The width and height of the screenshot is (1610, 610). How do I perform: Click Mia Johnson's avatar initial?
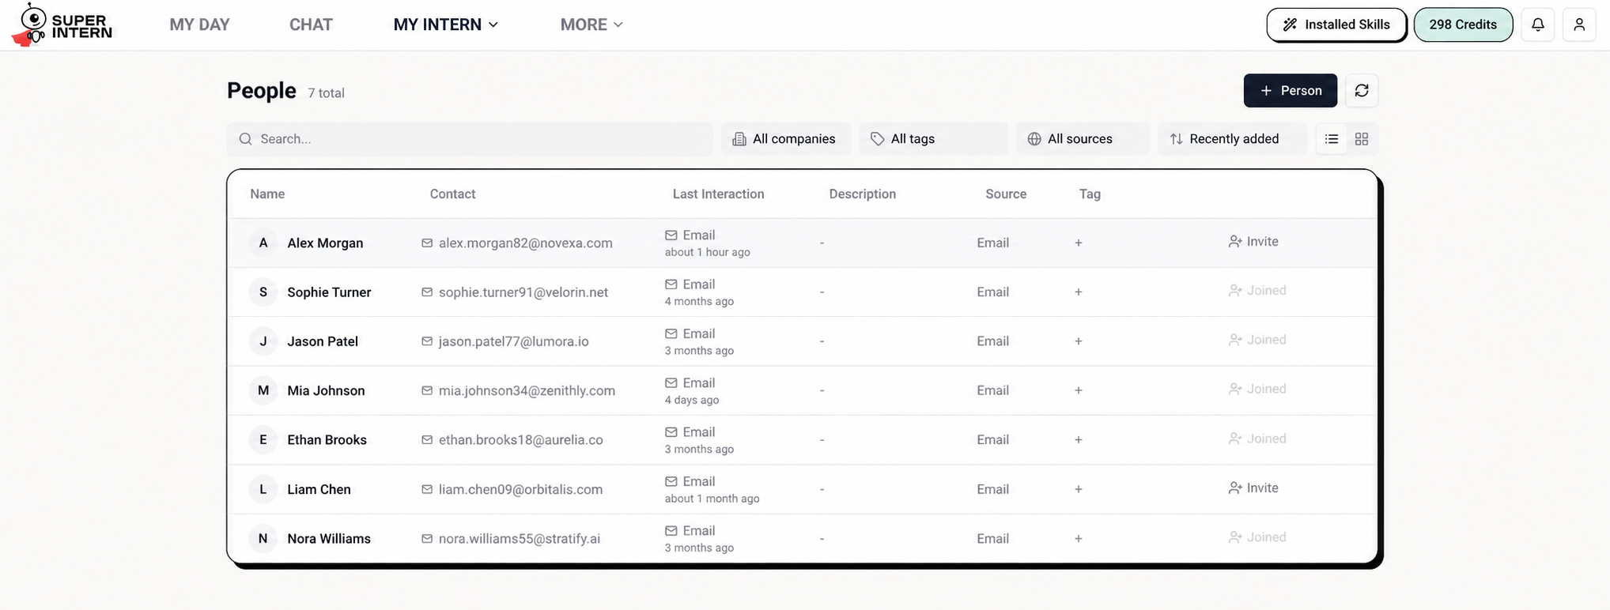263,390
